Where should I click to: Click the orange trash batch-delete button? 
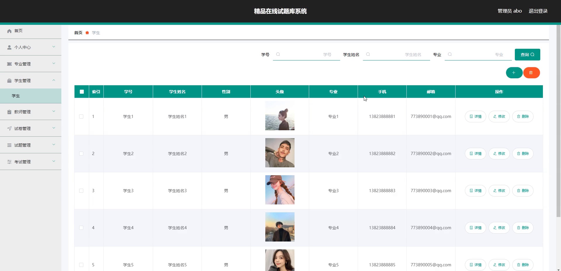[x=531, y=73]
